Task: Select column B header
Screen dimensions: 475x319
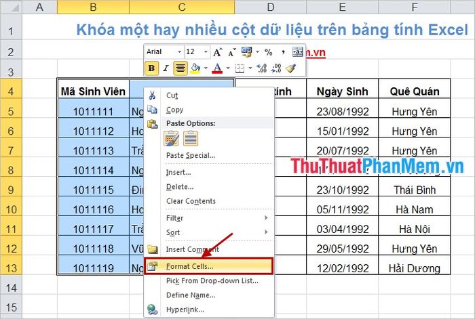Action: (94, 7)
